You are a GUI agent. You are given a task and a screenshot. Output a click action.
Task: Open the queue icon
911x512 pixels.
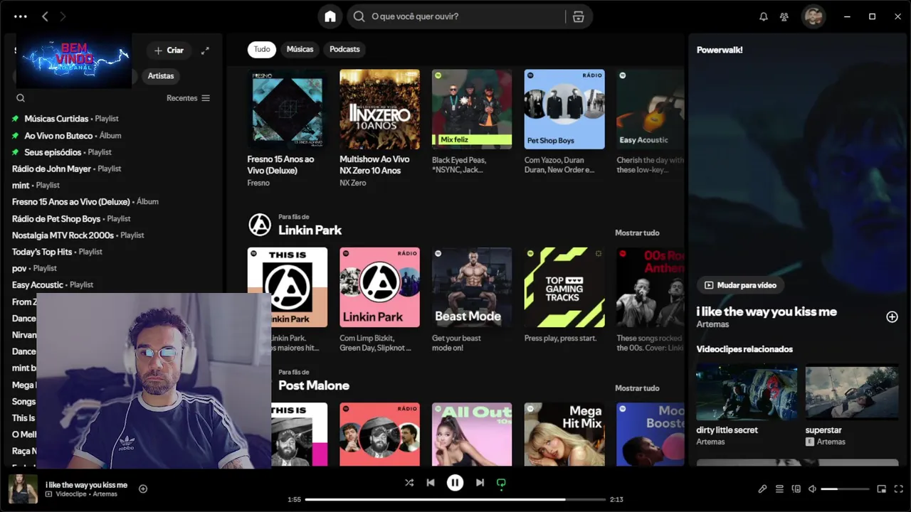tap(779, 489)
